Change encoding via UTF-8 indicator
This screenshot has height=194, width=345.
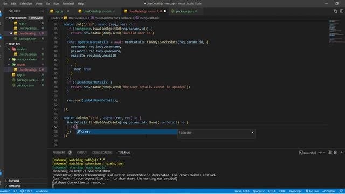pyautogui.click(x=272, y=191)
